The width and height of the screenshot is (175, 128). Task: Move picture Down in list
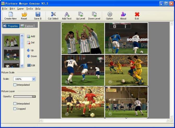pyautogui.click(x=32, y=56)
